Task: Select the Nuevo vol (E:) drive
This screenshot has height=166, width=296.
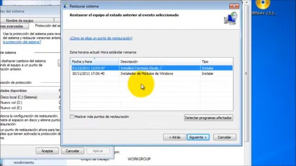Action: (x=30, y=108)
